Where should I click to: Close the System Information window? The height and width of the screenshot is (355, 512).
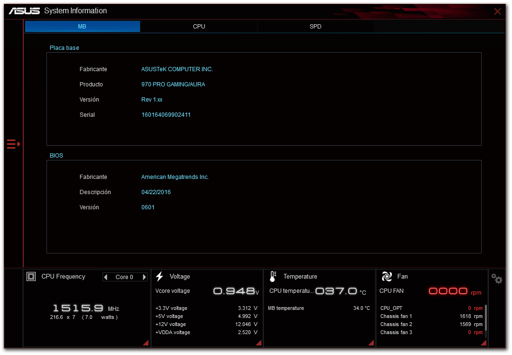pos(497,11)
